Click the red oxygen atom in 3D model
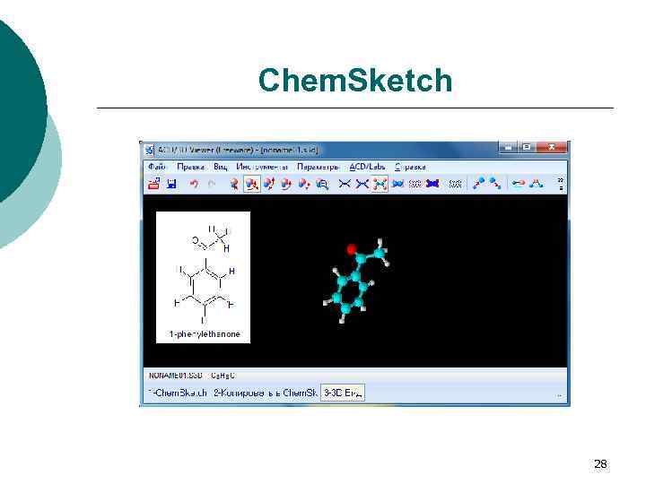 352,249
